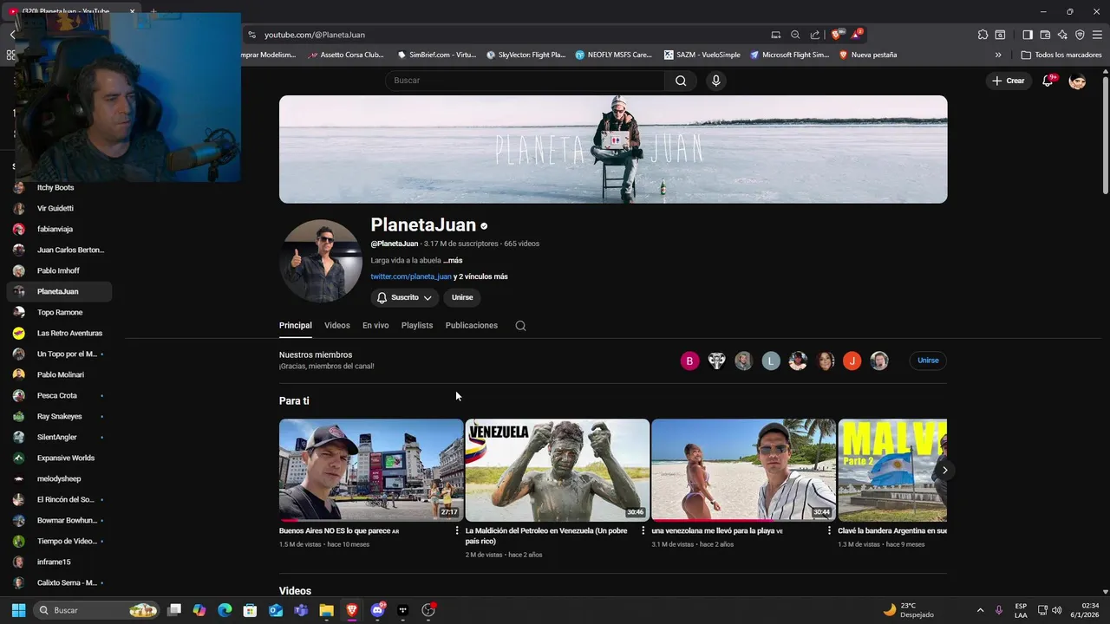
Task: Open the browser extensions puzzle icon
Action: (x=983, y=35)
